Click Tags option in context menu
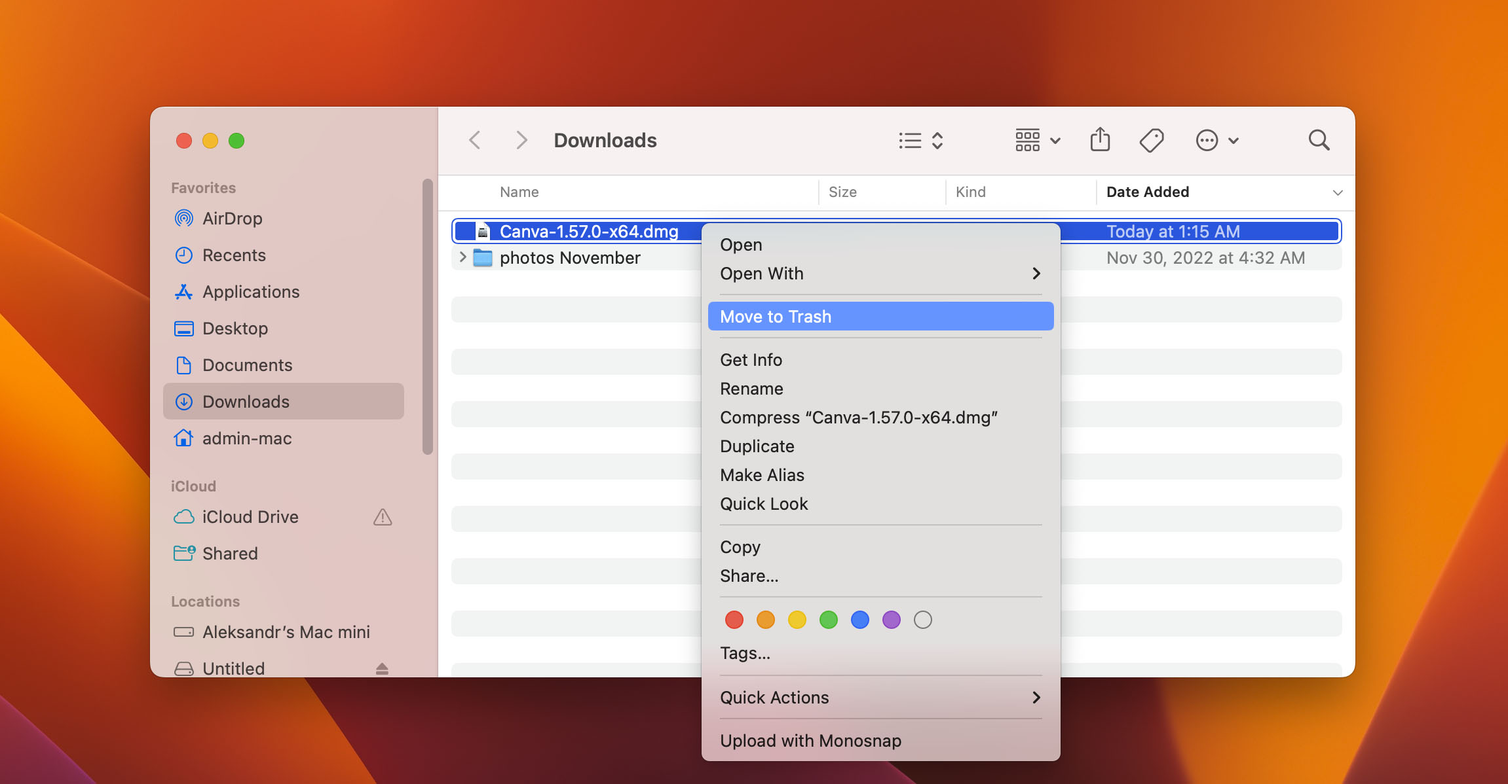Image resolution: width=1508 pixels, height=784 pixels. click(744, 652)
